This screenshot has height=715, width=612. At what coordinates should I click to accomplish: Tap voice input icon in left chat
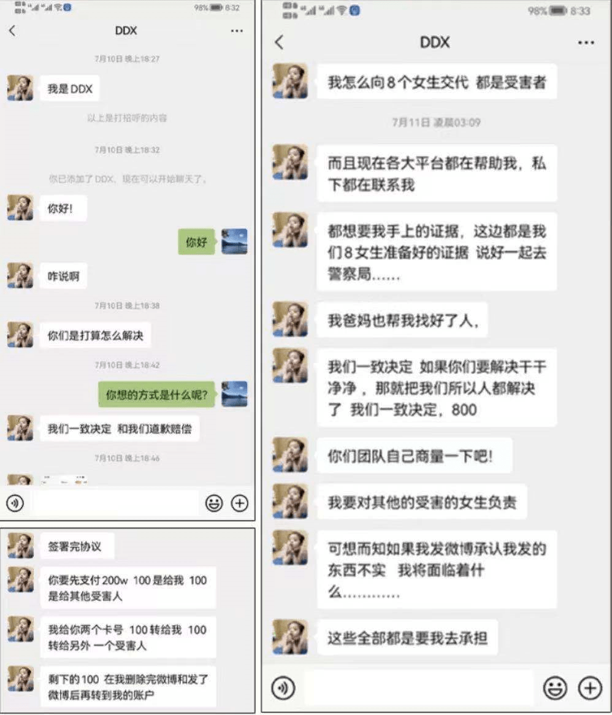[x=15, y=503]
